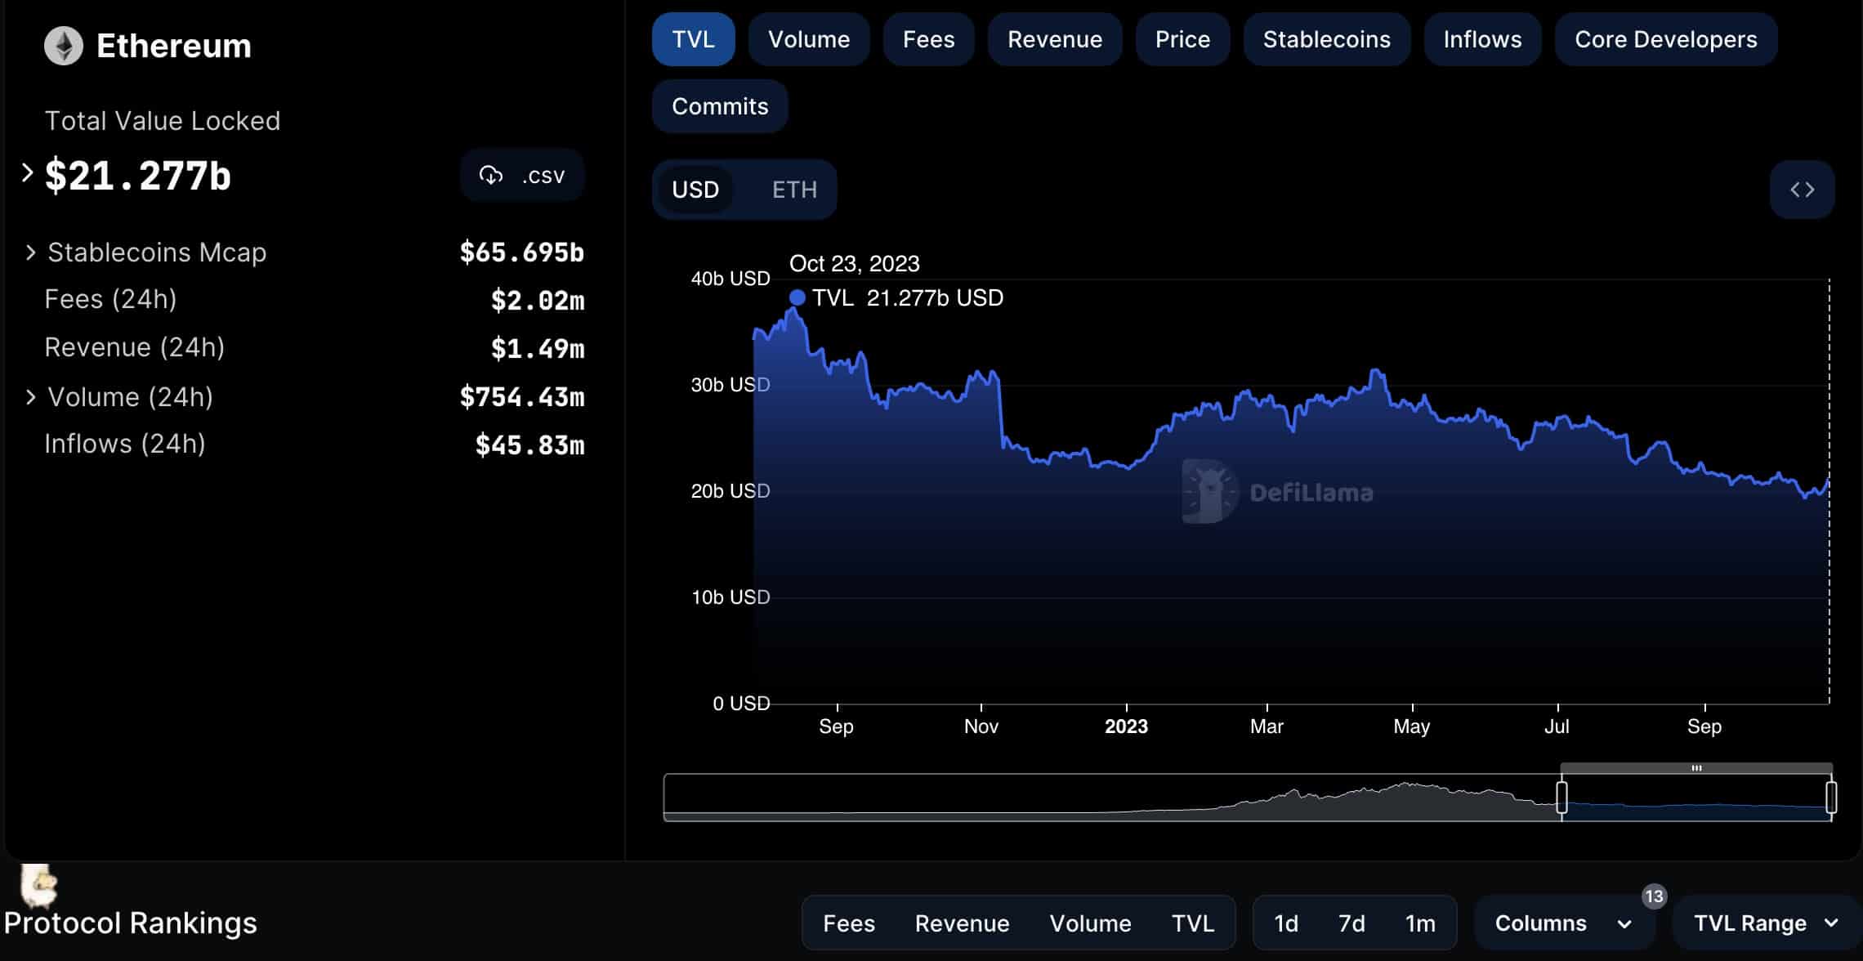Toggle the Volume chart metric
Image resolution: width=1863 pixels, height=961 pixels.
coord(809,39)
